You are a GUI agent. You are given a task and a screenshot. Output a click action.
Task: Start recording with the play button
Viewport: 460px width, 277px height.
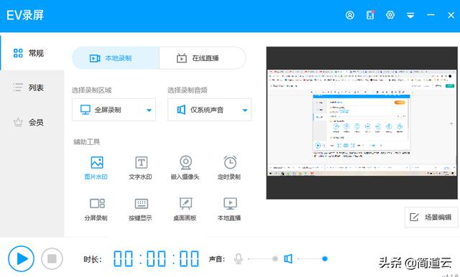tap(21, 259)
